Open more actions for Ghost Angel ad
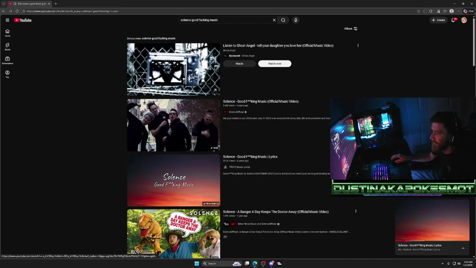This screenshot has height=268, width=476. click(x=358, y=45)
